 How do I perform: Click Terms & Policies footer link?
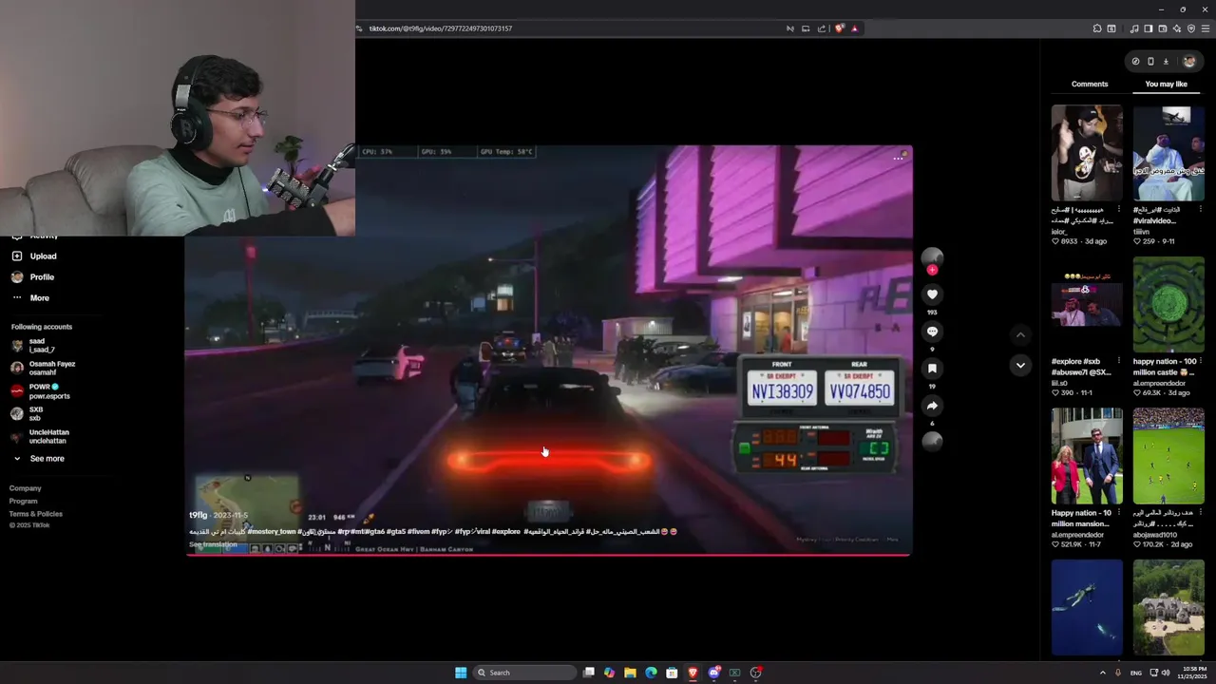36,513
